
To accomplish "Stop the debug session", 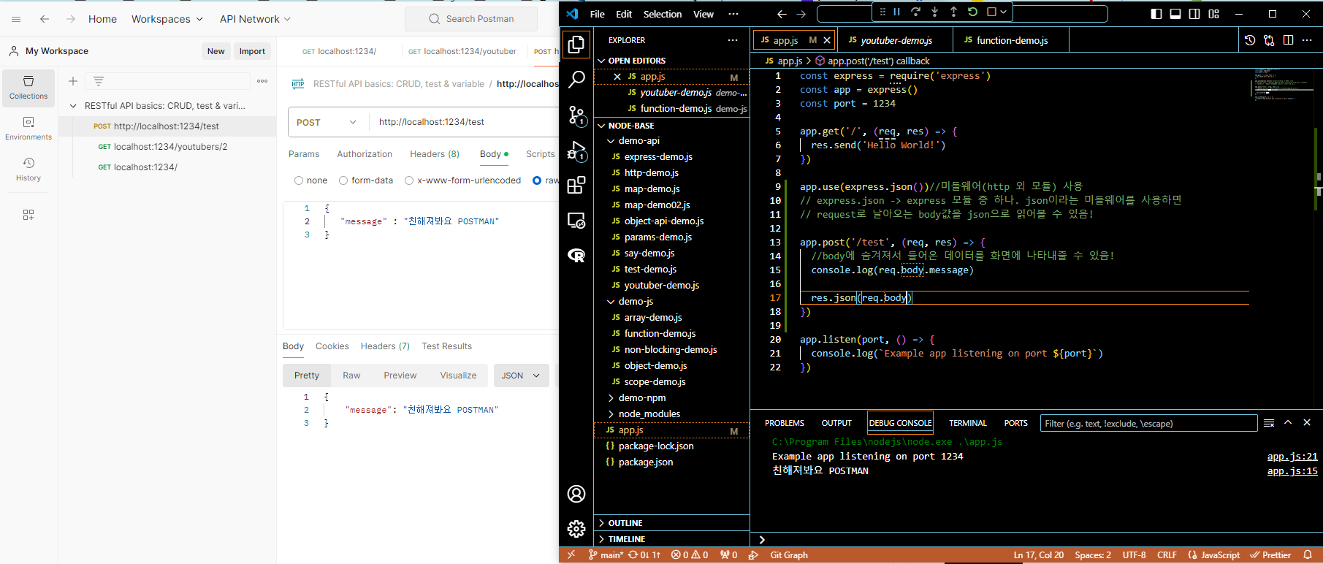I will [x=991, y=12].
